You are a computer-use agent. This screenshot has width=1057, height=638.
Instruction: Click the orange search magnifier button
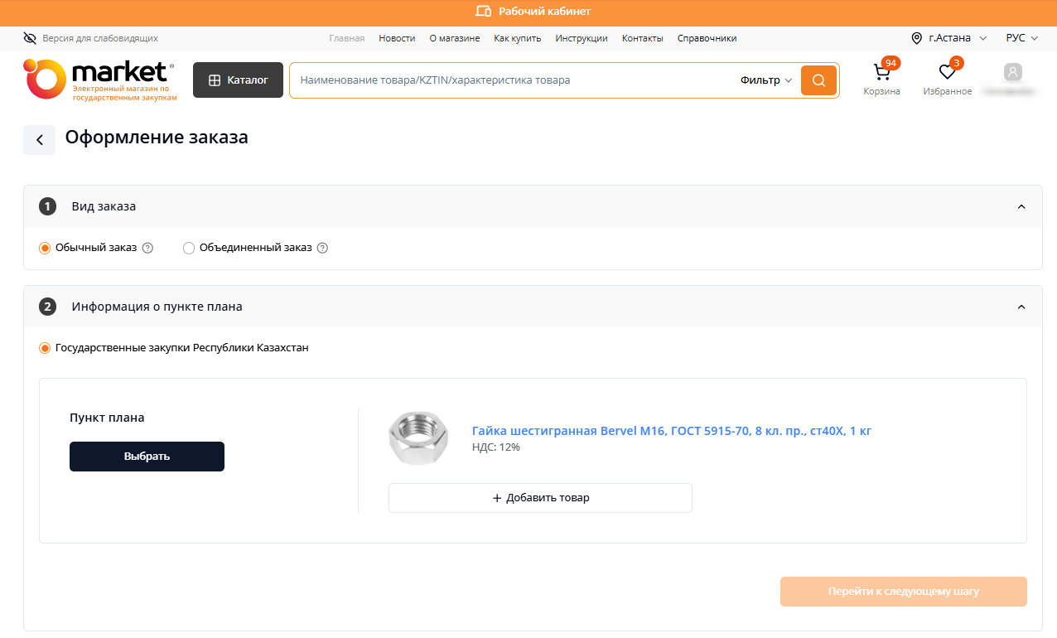pos(818,80)
